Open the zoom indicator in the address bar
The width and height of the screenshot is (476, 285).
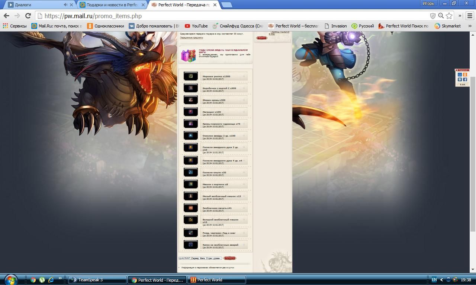(x=441, y=16)
